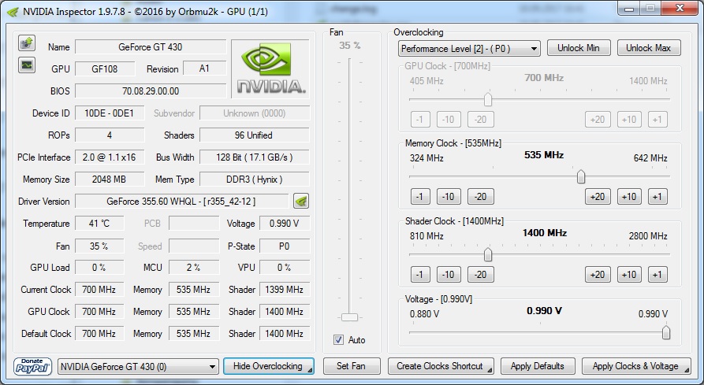Click the 96 Unified shaders value
This screenshot has width=704, height=385.
(254, 135)
